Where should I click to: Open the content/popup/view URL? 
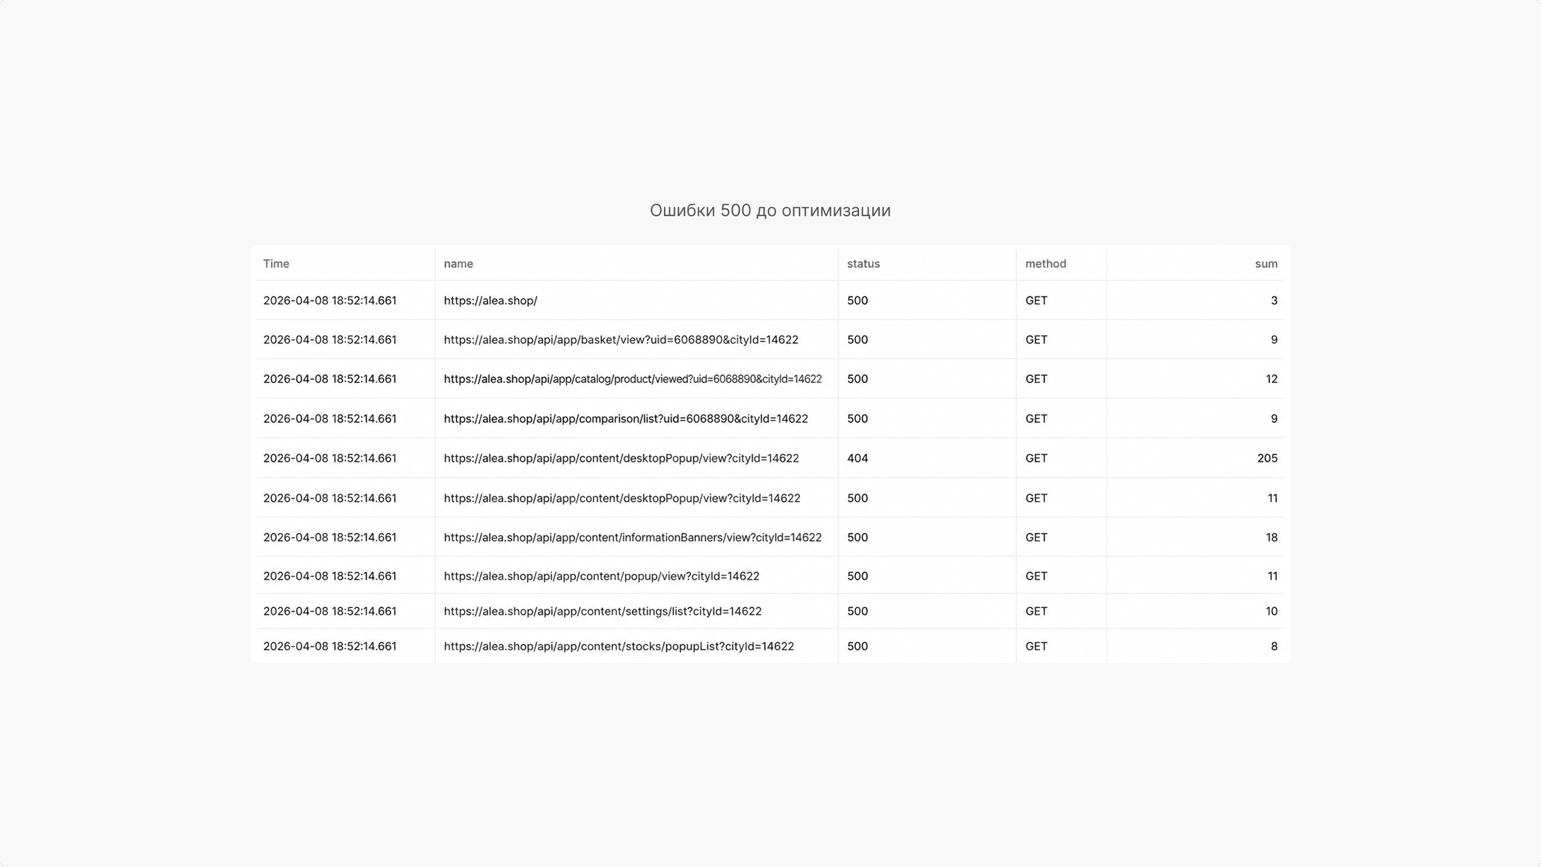pyautogui.click(x=601, y=576)
